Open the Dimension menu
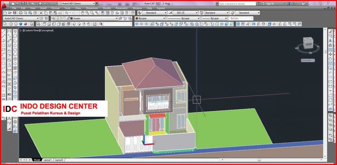 [92, 8]
